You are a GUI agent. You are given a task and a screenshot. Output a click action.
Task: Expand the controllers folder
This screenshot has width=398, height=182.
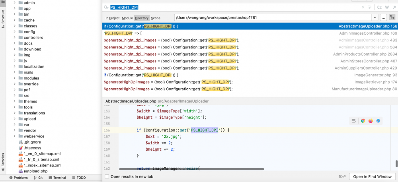(x=15, y=37)
